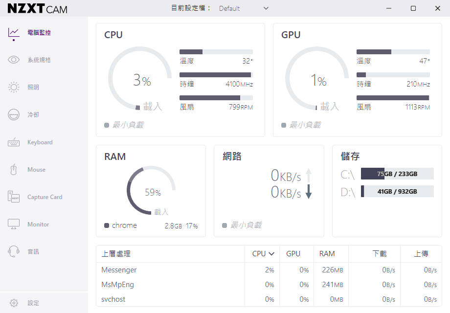
Task: Click the C: drive storage usage bar
Action: pos(397,174)
